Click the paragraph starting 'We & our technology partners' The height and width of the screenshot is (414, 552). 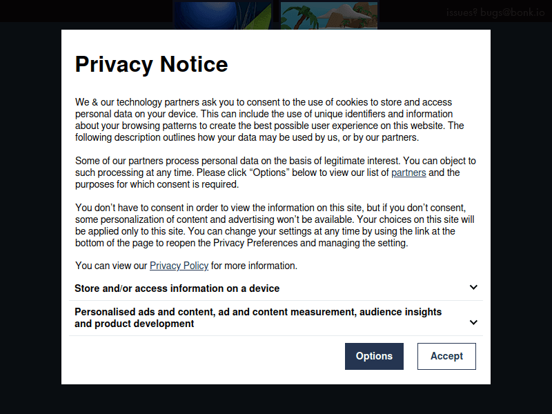coord(269,120)
